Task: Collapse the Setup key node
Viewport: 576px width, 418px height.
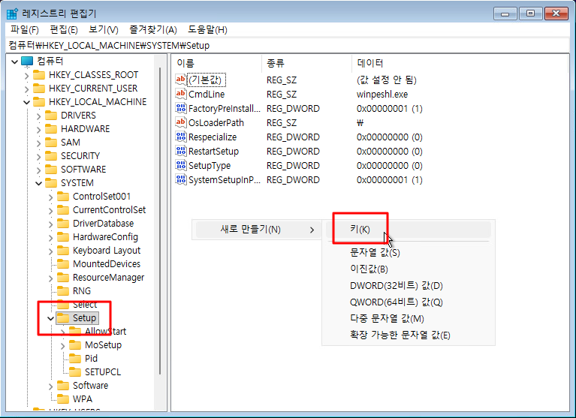Action: (51, 318)
